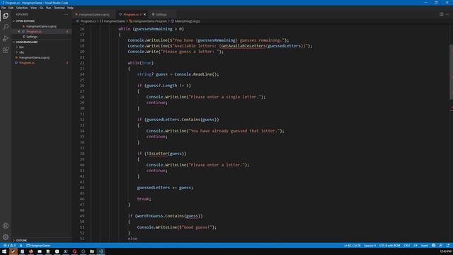Open the Go menu
Viewport: 453px width, 255px height.
[x=41, y=8]
